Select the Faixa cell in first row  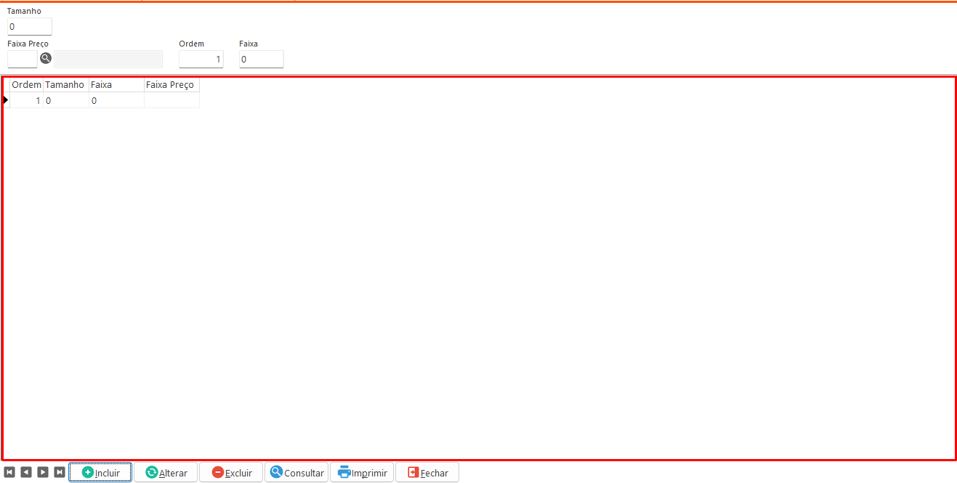(116, 101)
